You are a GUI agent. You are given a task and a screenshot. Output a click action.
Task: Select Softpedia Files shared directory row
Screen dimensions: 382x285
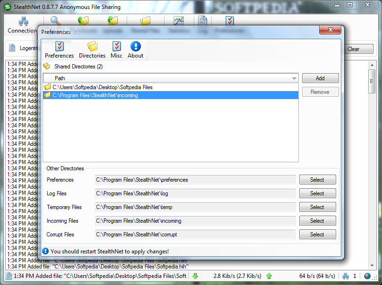(x=171, y=87)
